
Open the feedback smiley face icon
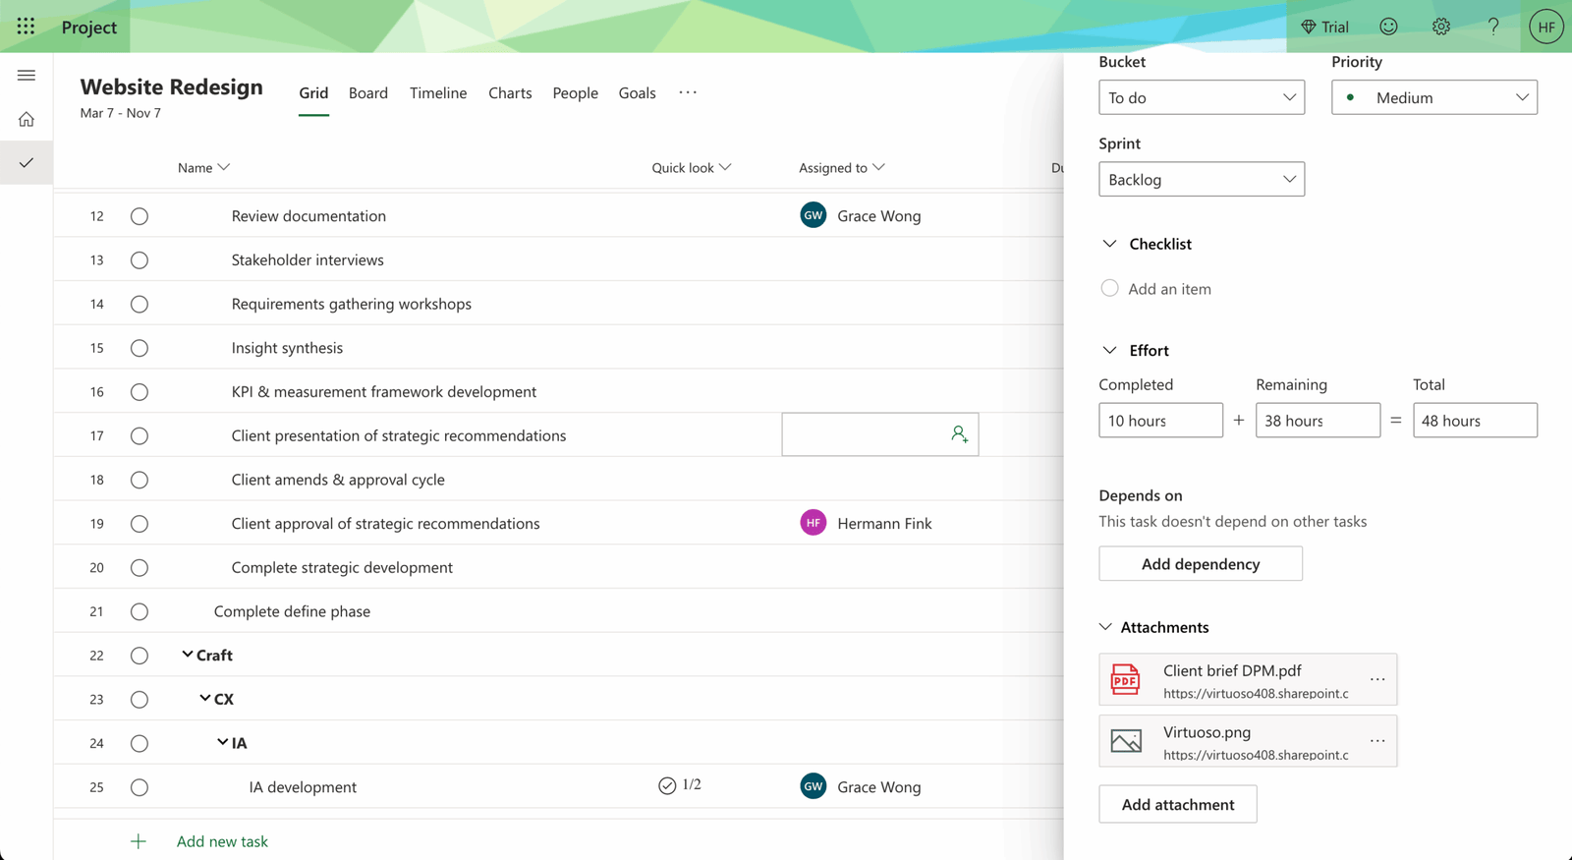point(1388,27)
